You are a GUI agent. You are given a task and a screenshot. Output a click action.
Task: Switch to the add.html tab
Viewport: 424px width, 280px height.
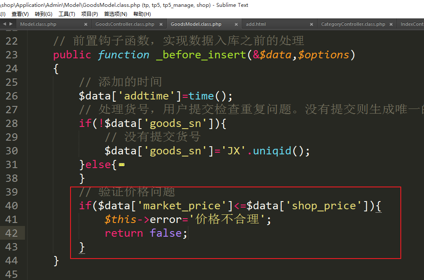[x=256, y=24]
